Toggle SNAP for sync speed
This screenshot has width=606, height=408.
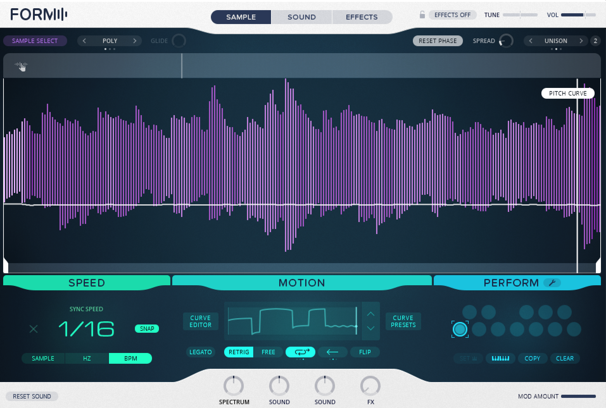pos(147,329)
